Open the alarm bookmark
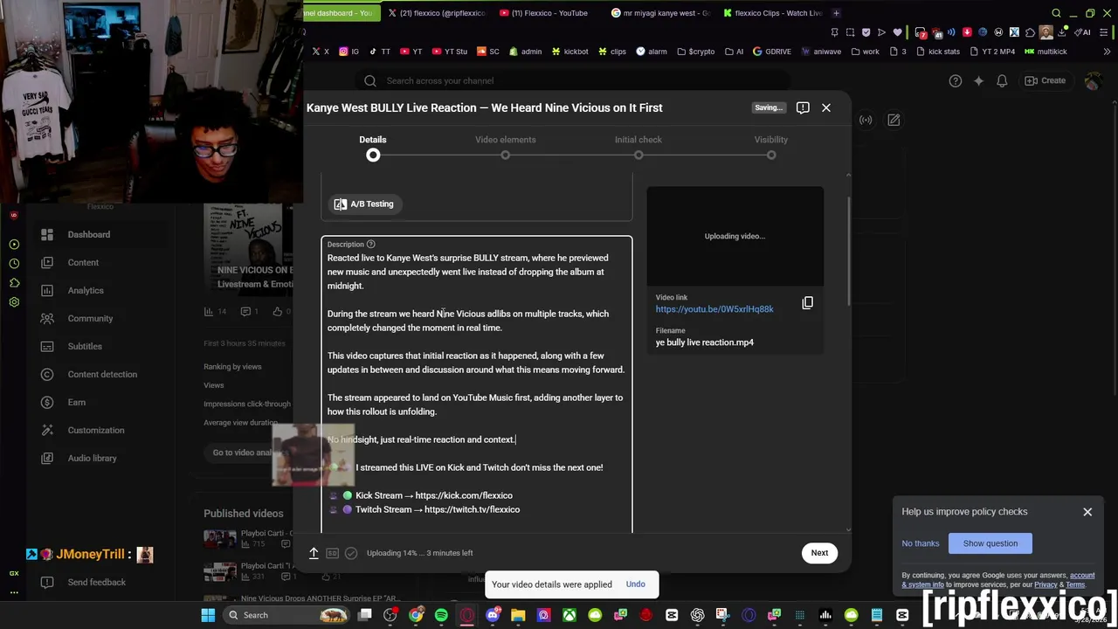 click(x=652, y=52)
